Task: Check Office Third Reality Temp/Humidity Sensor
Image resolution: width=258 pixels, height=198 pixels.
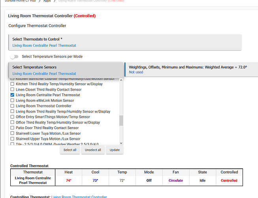Action: tap(12, 122)
